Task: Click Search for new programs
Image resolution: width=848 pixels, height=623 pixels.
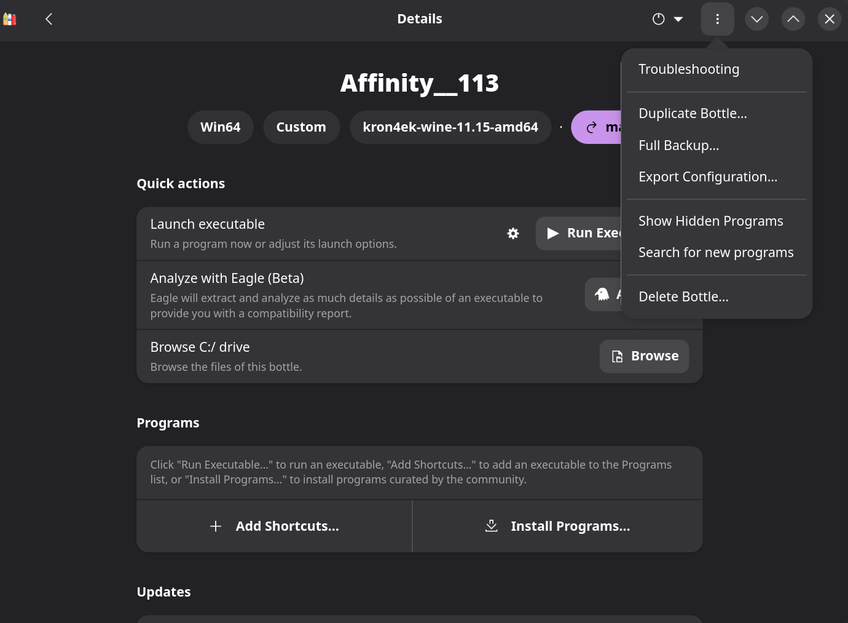Action: pyautogui.click(x=716, y=252)
